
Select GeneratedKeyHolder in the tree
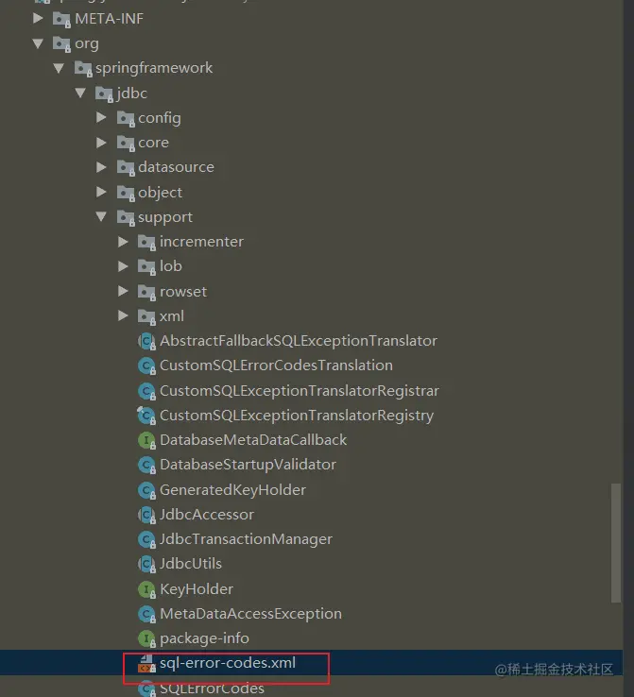coord(232,490)
